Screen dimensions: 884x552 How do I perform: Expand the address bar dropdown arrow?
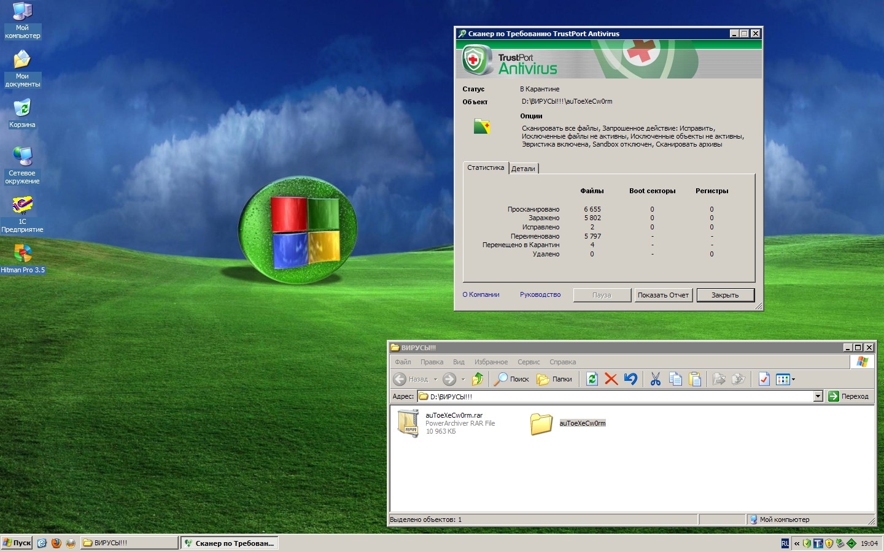818,396
